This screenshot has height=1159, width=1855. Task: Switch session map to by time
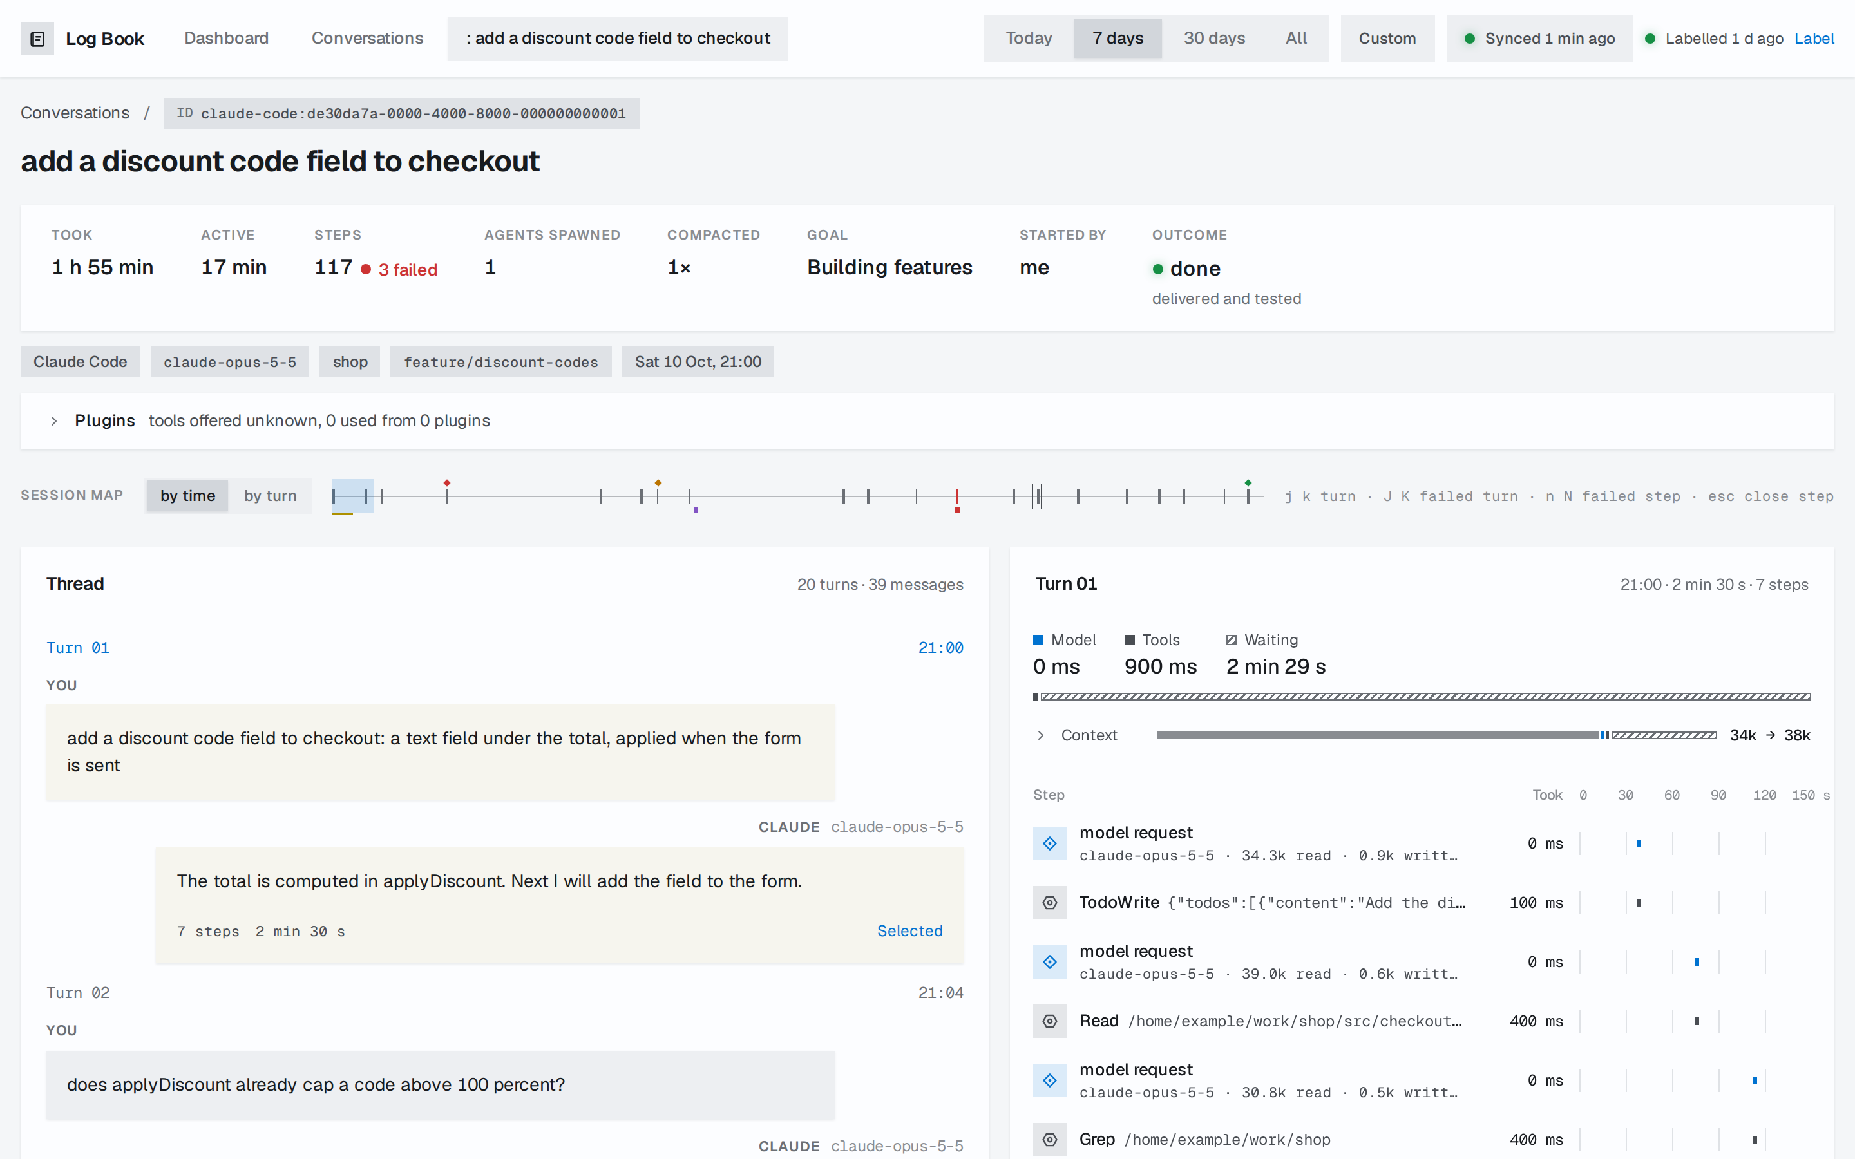(x=187, y=496)
